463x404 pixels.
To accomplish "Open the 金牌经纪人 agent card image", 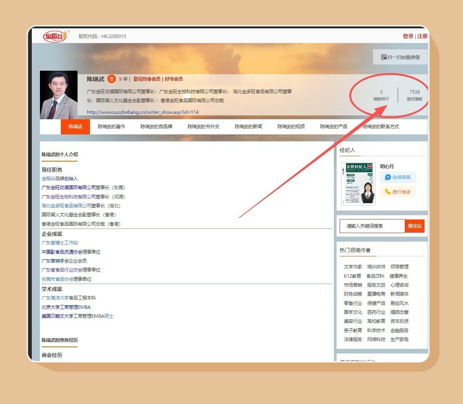I will click(358, 183).
